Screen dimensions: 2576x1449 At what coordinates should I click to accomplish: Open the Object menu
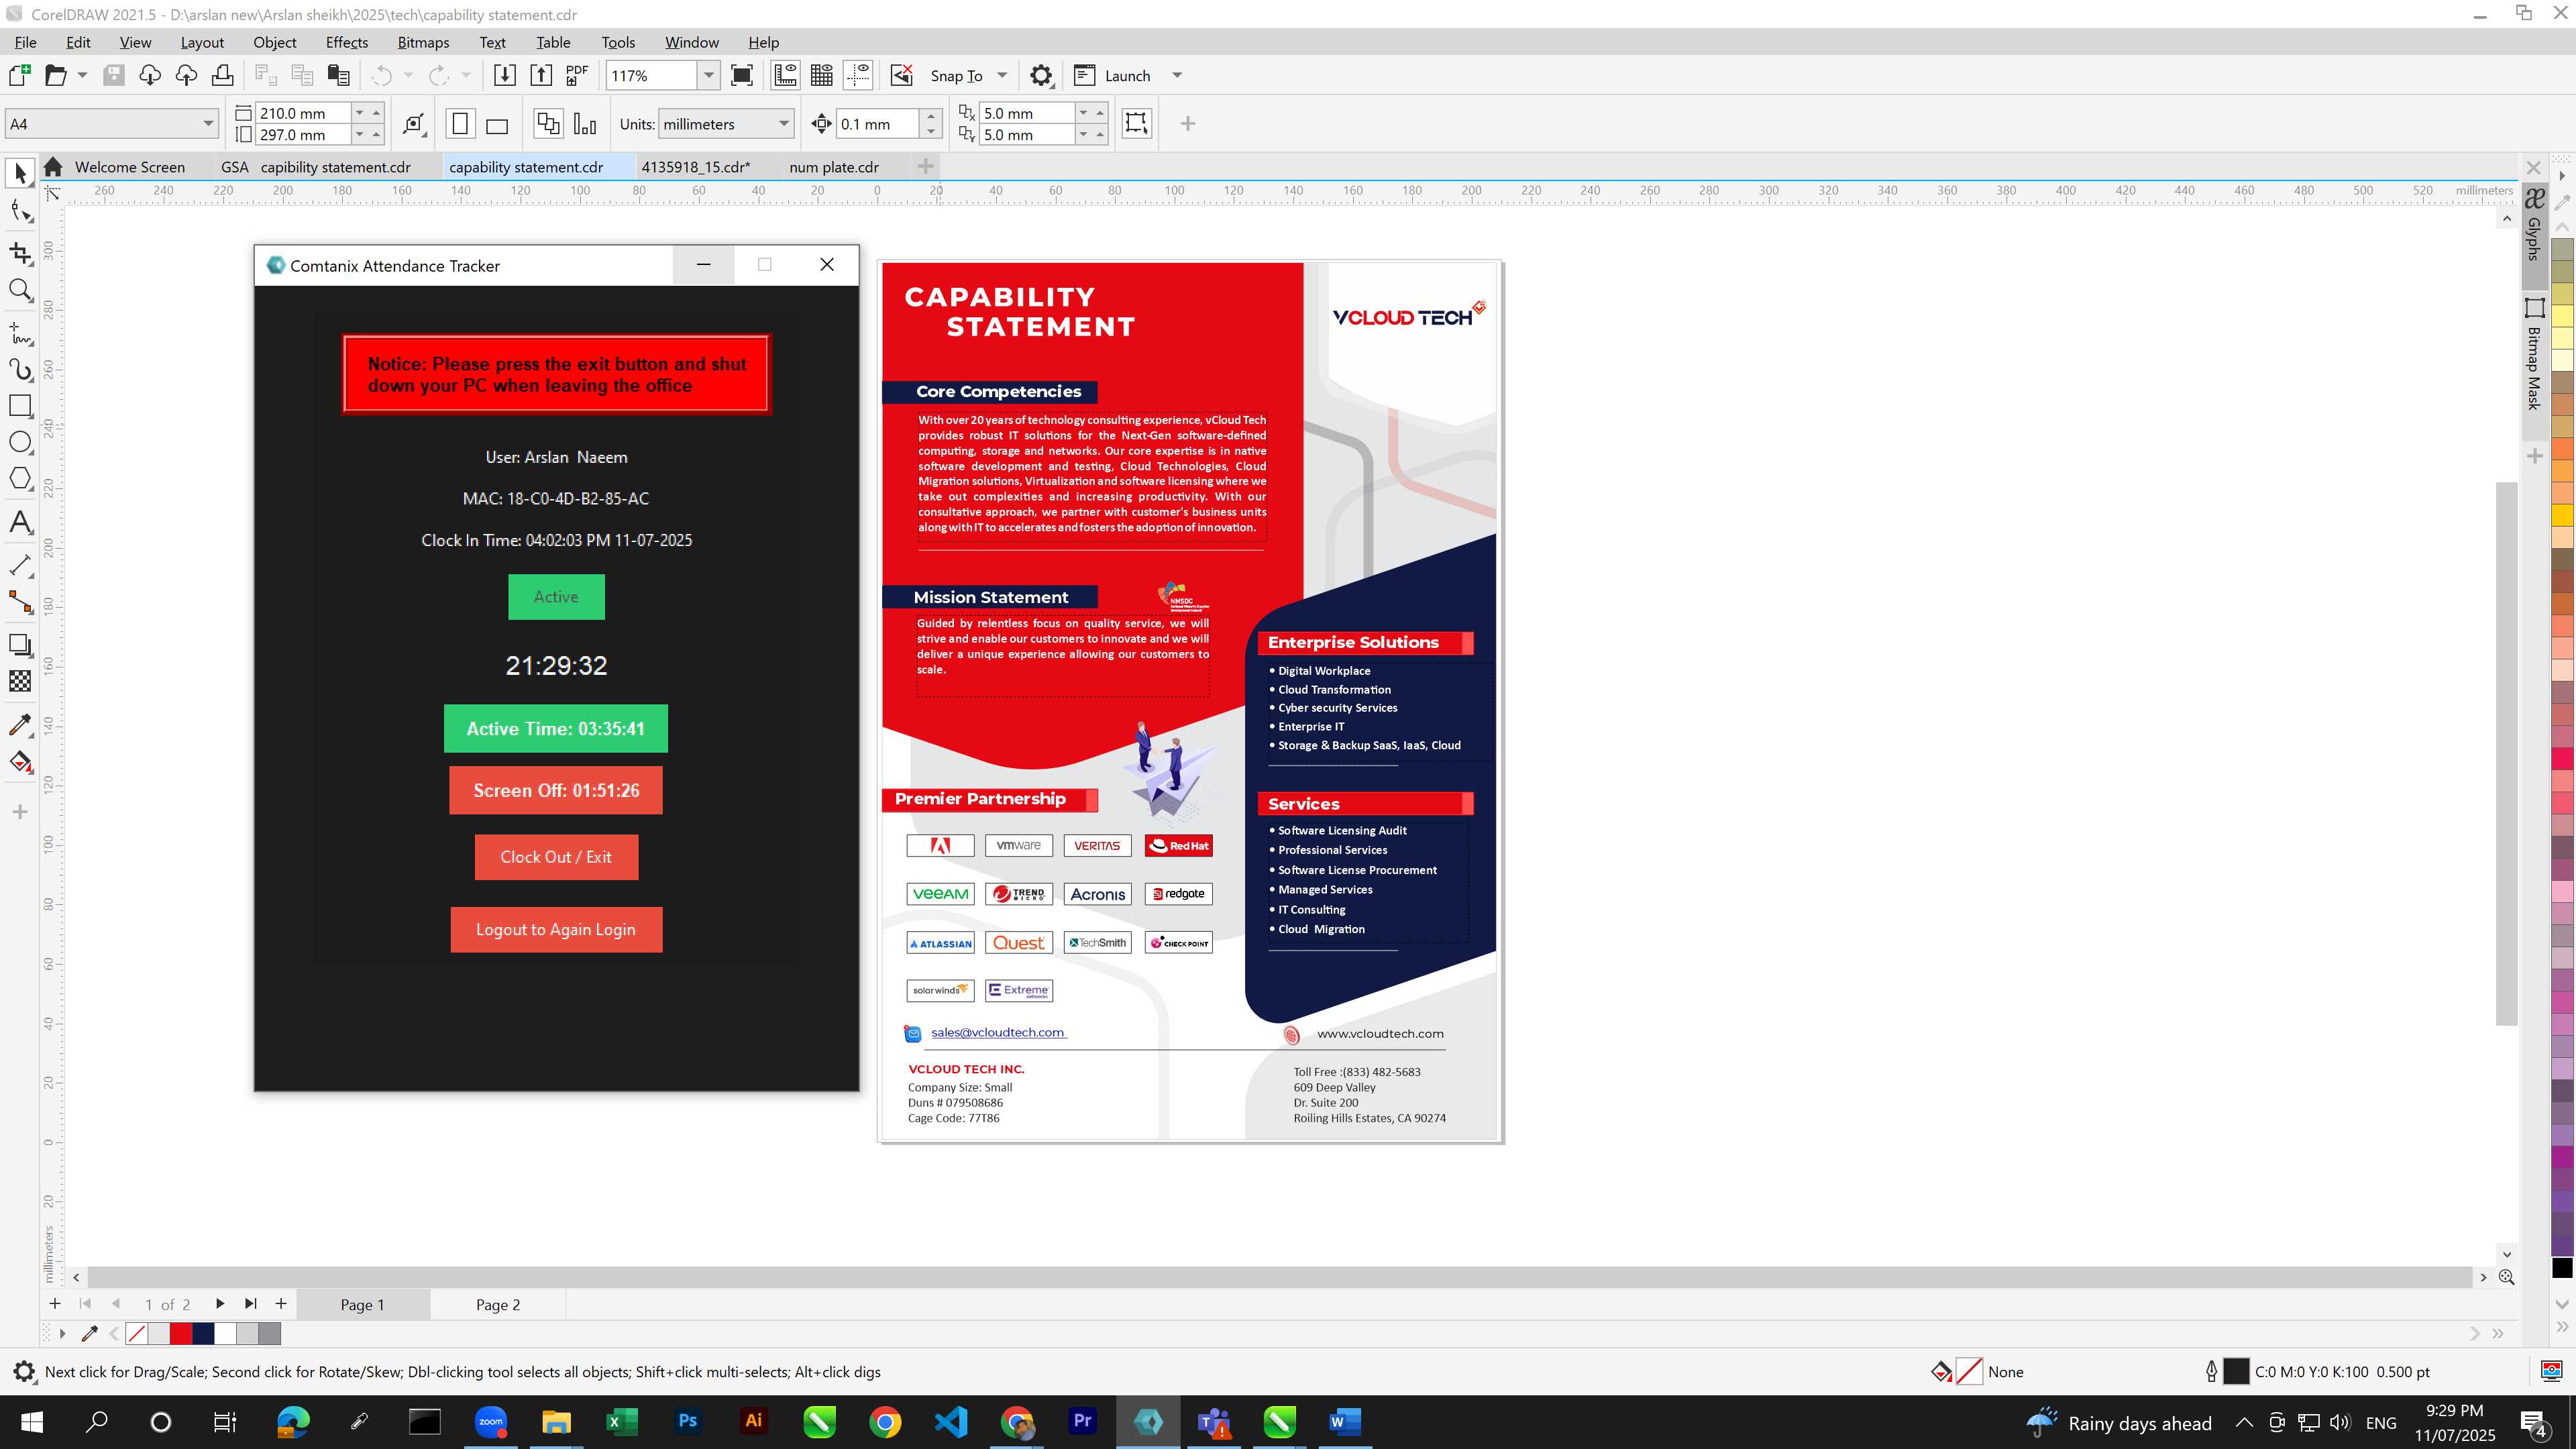click(274, 42)
